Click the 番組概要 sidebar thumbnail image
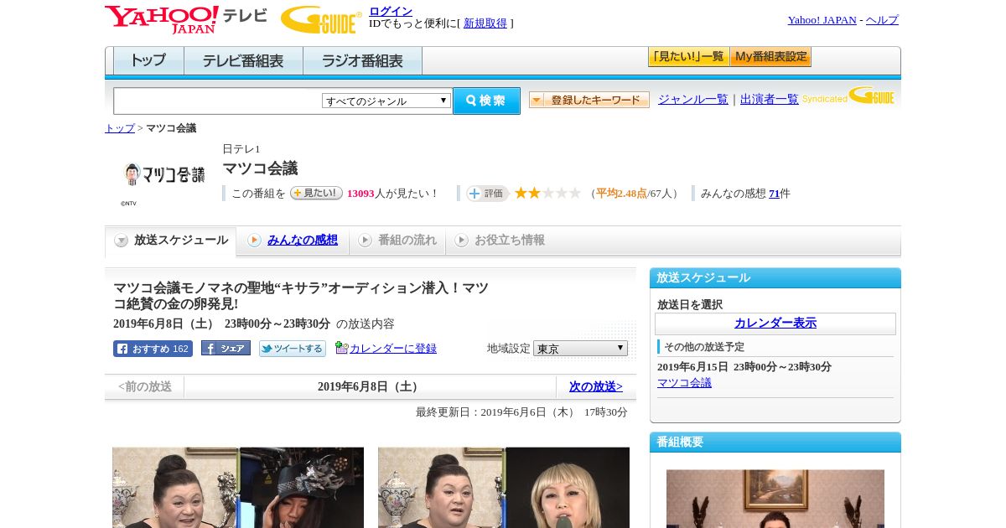 (x=775, y=499)
